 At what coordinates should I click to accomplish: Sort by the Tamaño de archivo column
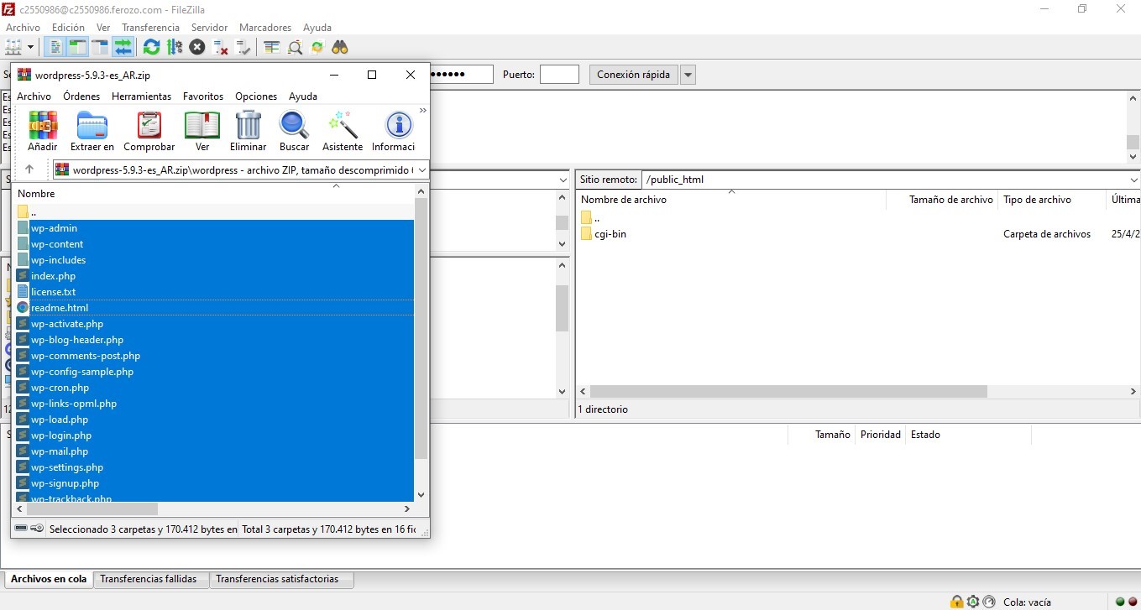(x=950, y=200)
